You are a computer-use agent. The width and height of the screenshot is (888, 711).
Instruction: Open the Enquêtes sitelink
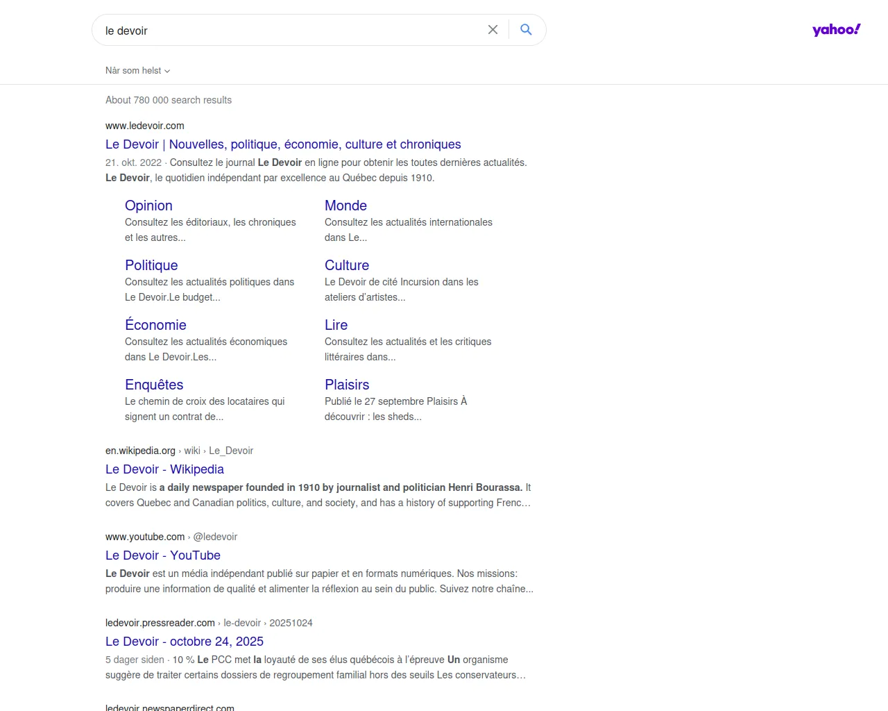tap(154, 385)
